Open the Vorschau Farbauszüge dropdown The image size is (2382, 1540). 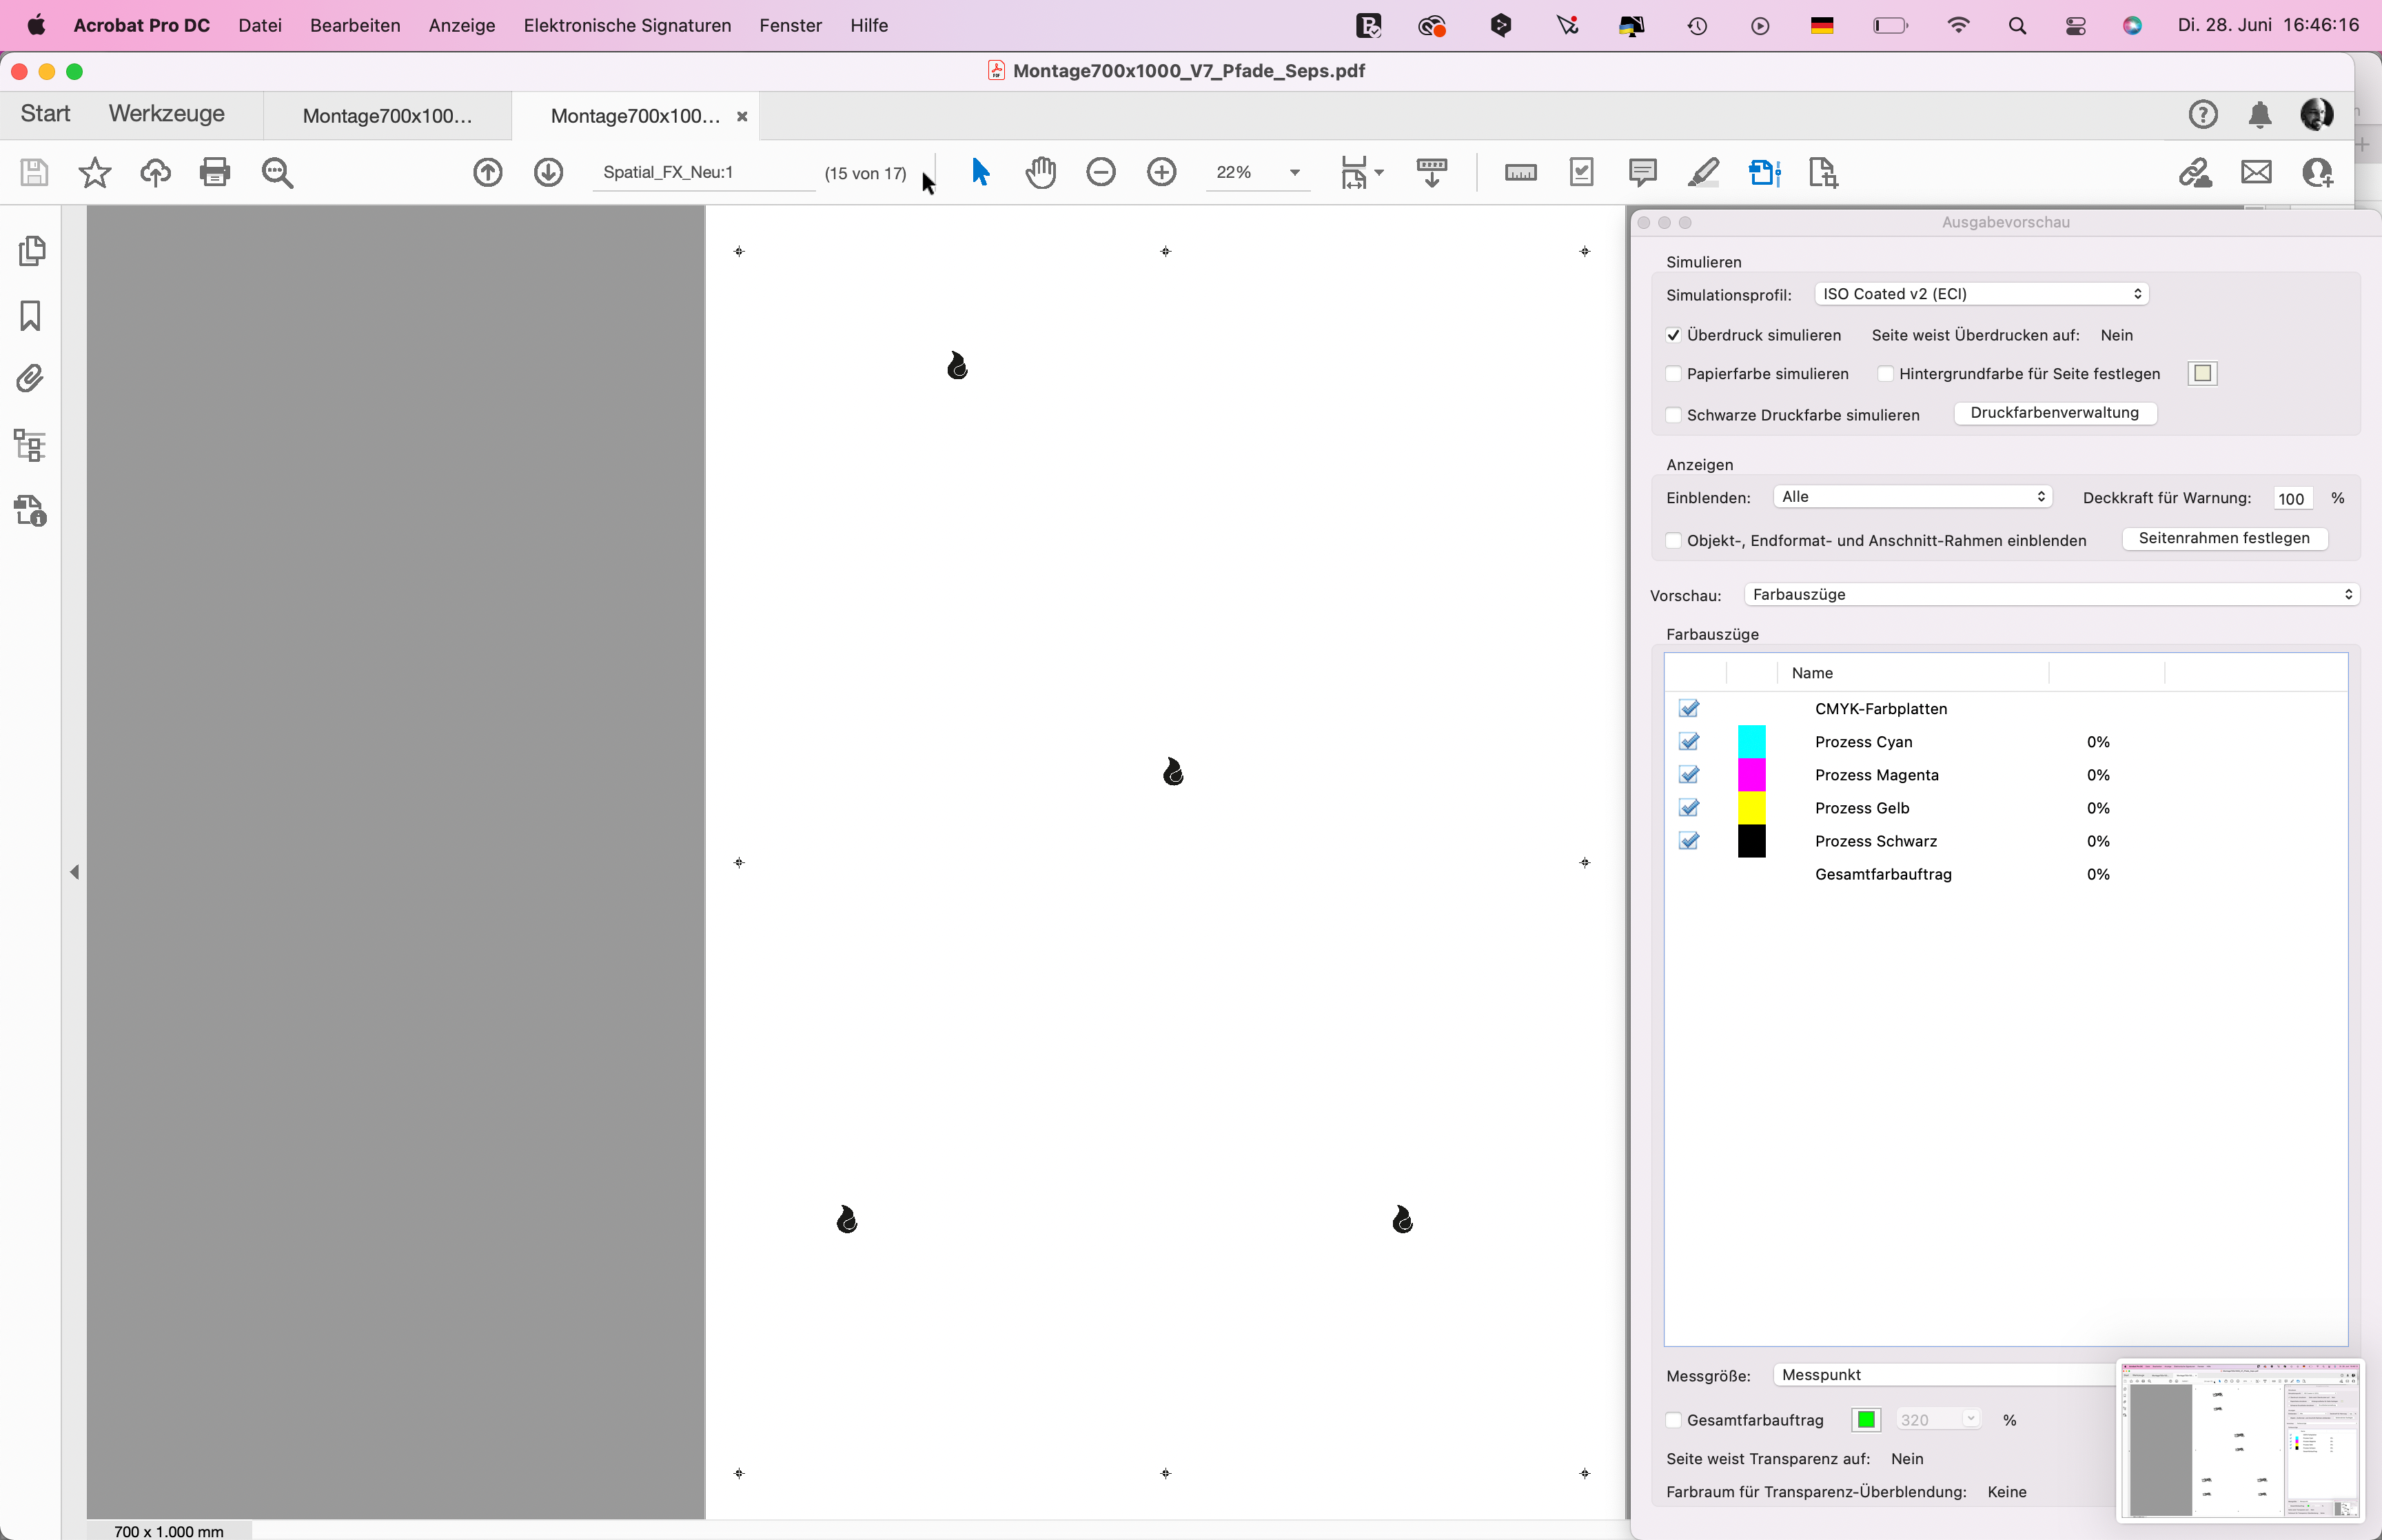coord(2051,595)
